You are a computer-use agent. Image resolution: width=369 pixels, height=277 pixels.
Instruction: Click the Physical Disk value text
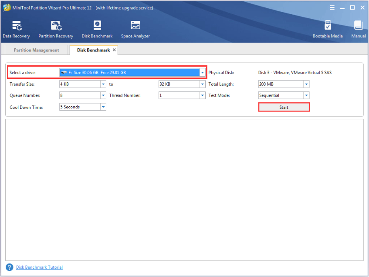point(295,72)
